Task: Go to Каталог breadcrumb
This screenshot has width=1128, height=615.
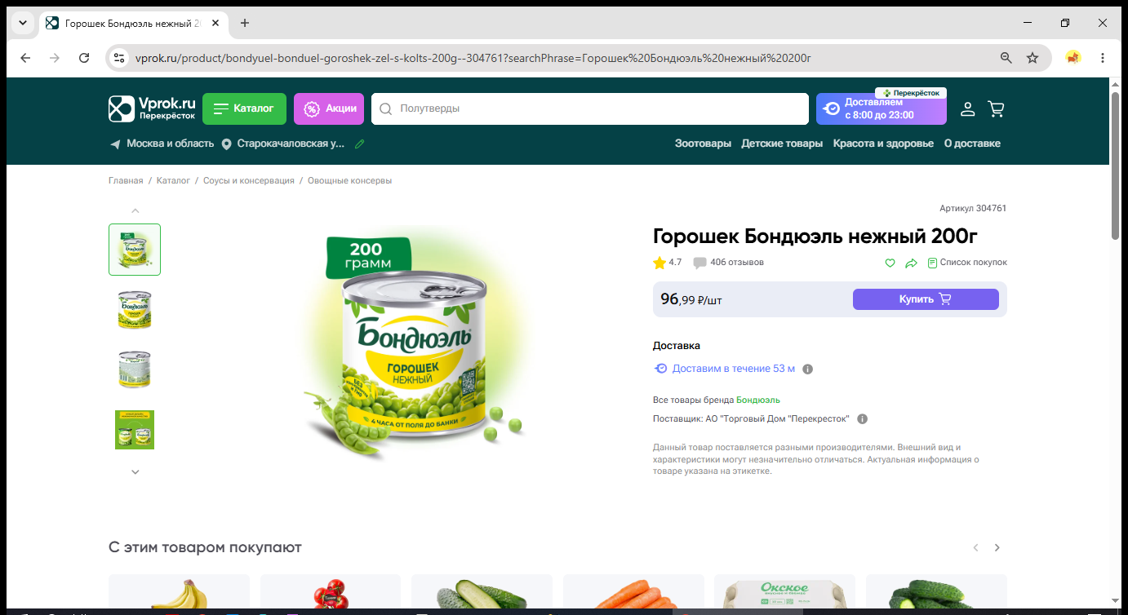Action: point(173,180)
